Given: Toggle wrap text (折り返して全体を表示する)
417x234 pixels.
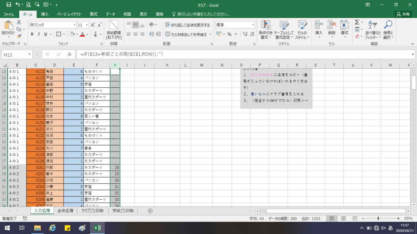Looking at the screenshot, I should pyautogui.click(x=188, y=25).
